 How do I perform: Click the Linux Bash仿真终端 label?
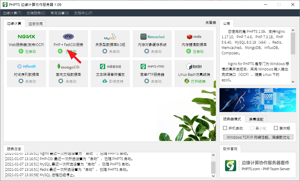[x=194, y=74]
